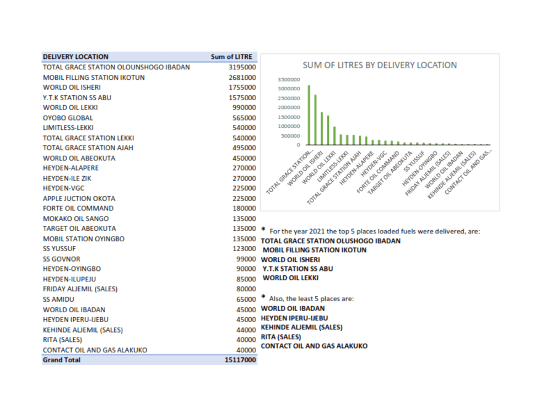Select the SS GOVNOR row

point(149,259)
